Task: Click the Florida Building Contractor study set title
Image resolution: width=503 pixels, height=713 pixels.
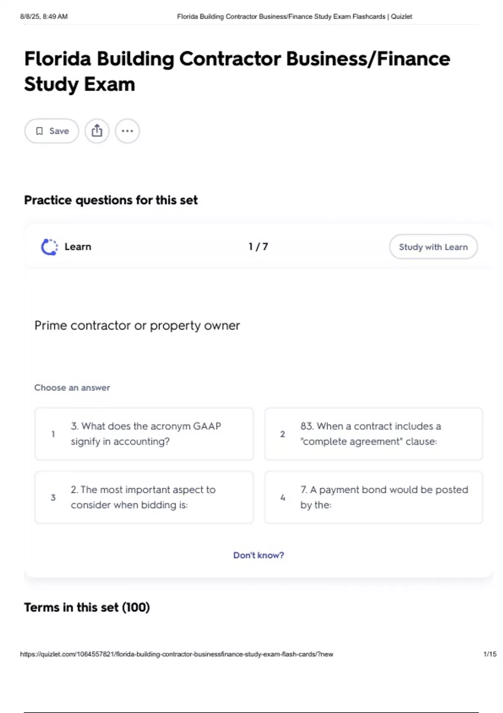Action: 237,71
